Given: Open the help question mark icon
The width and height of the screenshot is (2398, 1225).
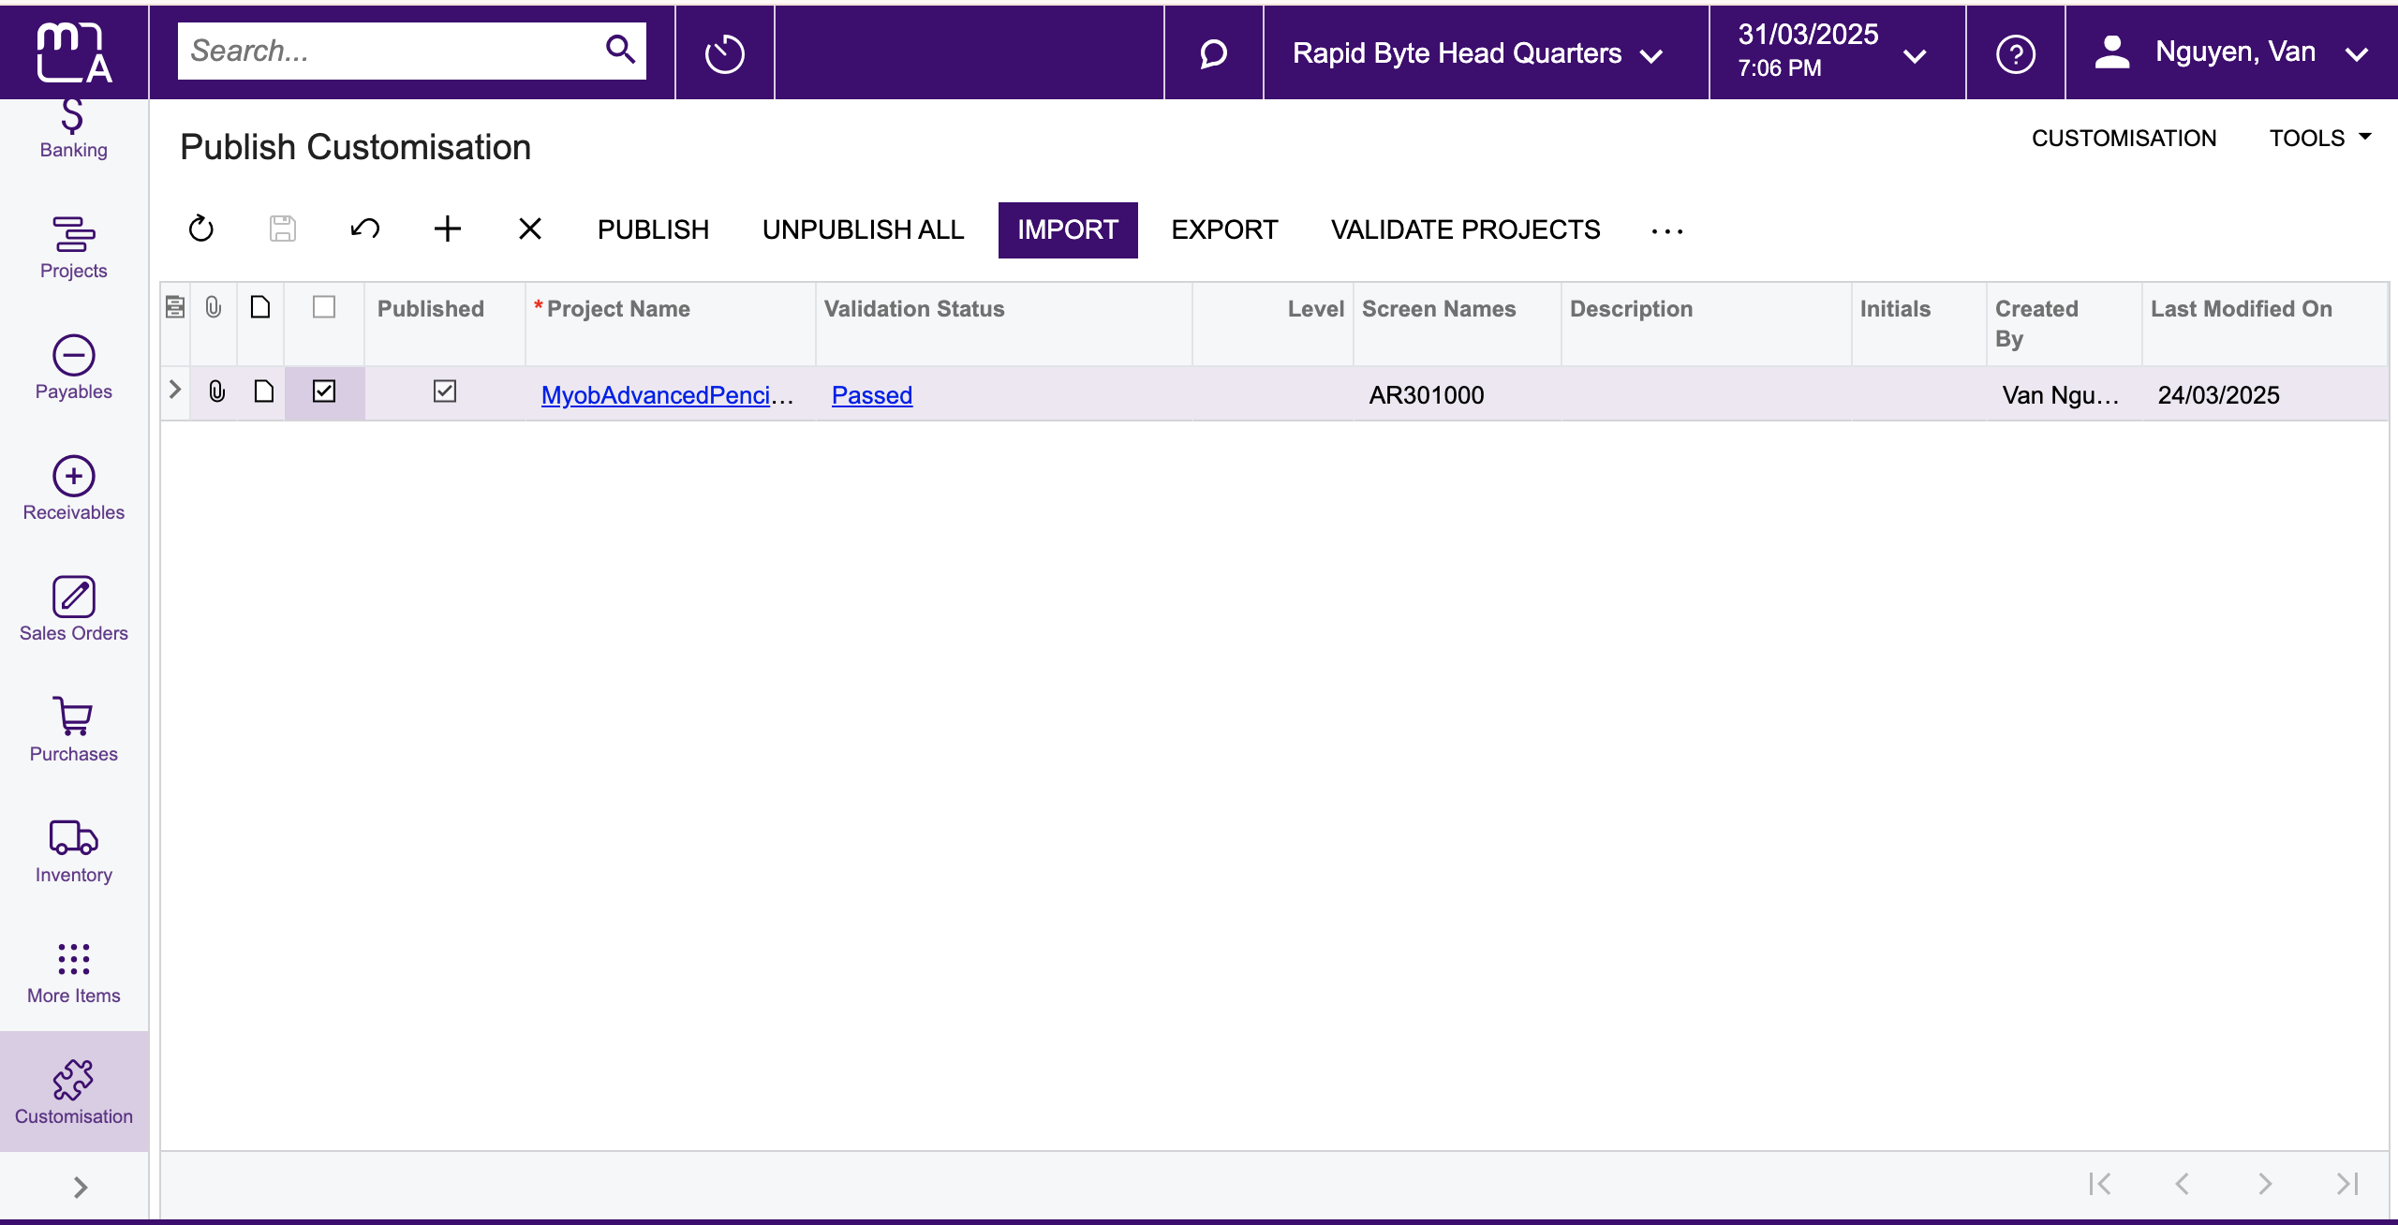Looking at the screenshot, I should (2015, 53).
